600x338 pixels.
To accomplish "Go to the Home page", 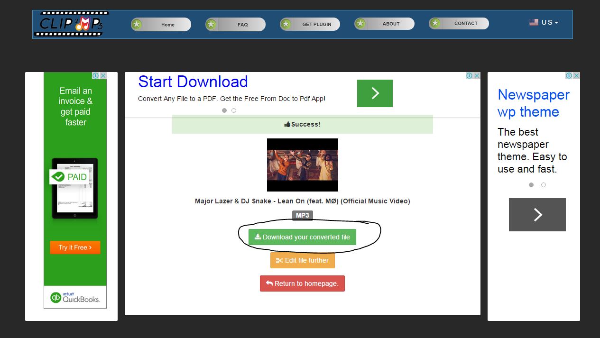I will (x=161, y=24).
